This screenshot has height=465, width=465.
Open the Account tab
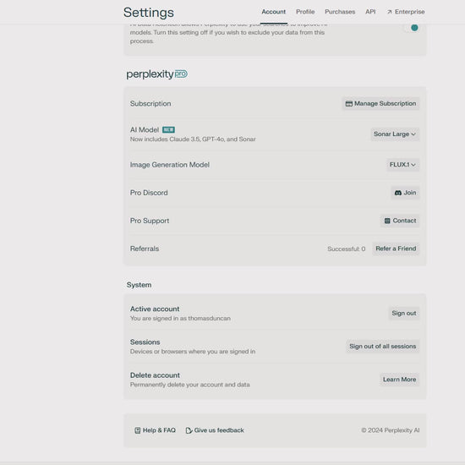tap(273, 12)
